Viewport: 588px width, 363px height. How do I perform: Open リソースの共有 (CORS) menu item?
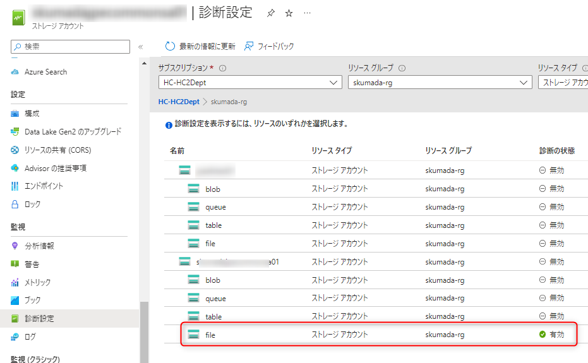(x=57, y=150)
